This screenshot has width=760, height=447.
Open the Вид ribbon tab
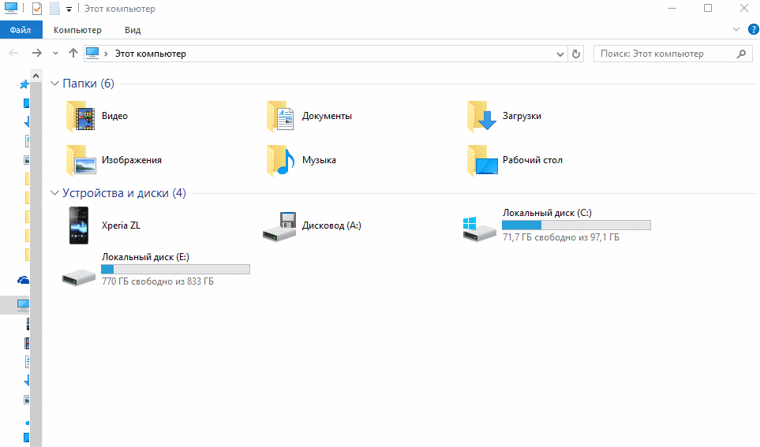point(133,30)
